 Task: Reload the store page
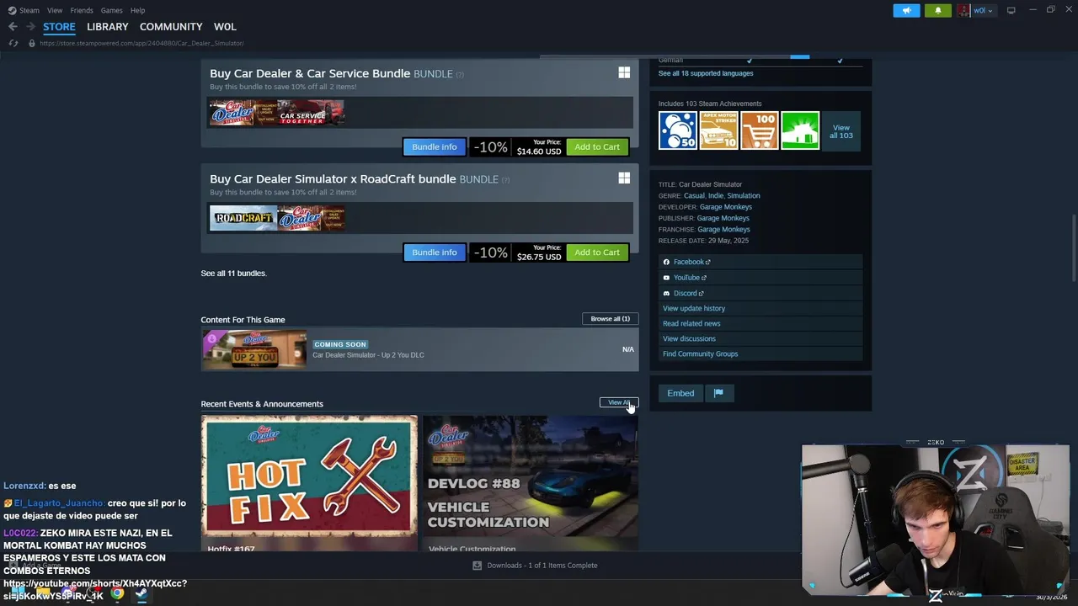tap(13, 43)
